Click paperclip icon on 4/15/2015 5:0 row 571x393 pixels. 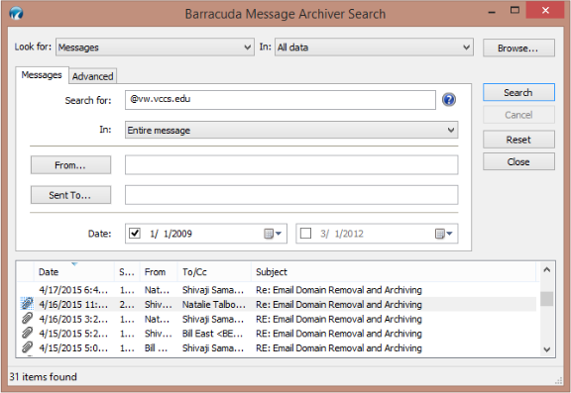27,347
